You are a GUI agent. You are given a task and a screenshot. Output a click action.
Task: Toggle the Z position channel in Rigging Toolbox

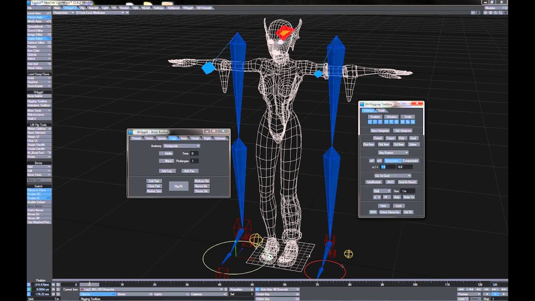point(380,122)
